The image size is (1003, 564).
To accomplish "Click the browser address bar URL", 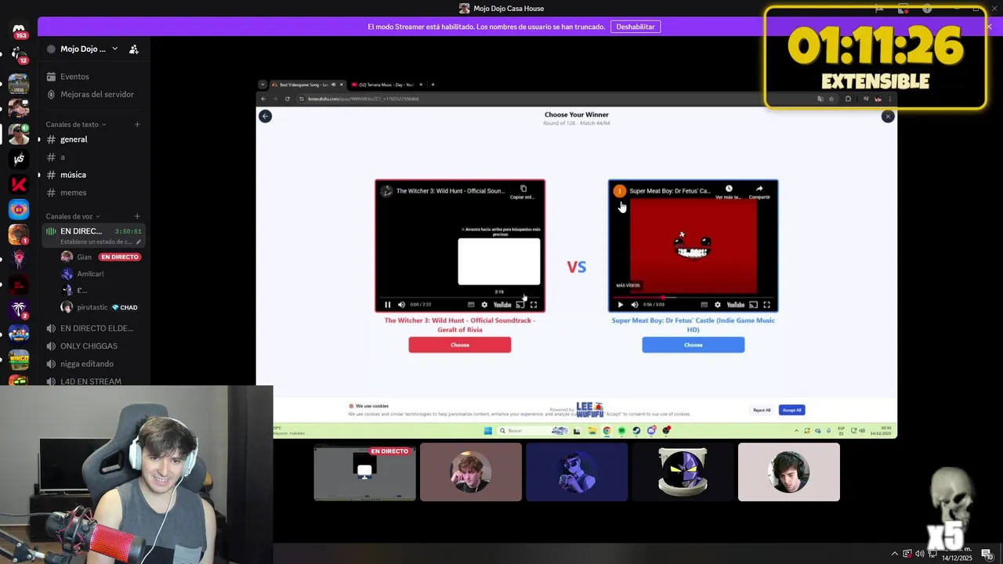I will click(x=364, y=99).
